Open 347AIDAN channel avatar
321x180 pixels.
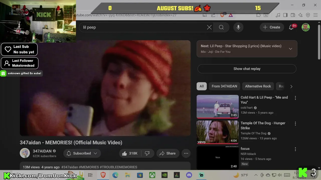25,153
